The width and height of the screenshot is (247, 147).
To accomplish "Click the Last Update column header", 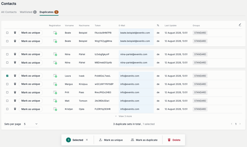I will tap(170, 25).
